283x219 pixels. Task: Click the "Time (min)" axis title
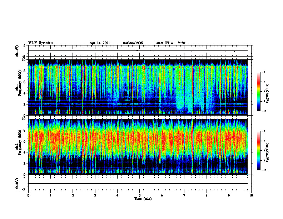coord(143,199)
